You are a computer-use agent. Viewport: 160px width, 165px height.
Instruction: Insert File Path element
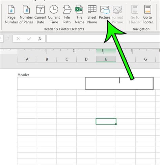tap(67, 15)
